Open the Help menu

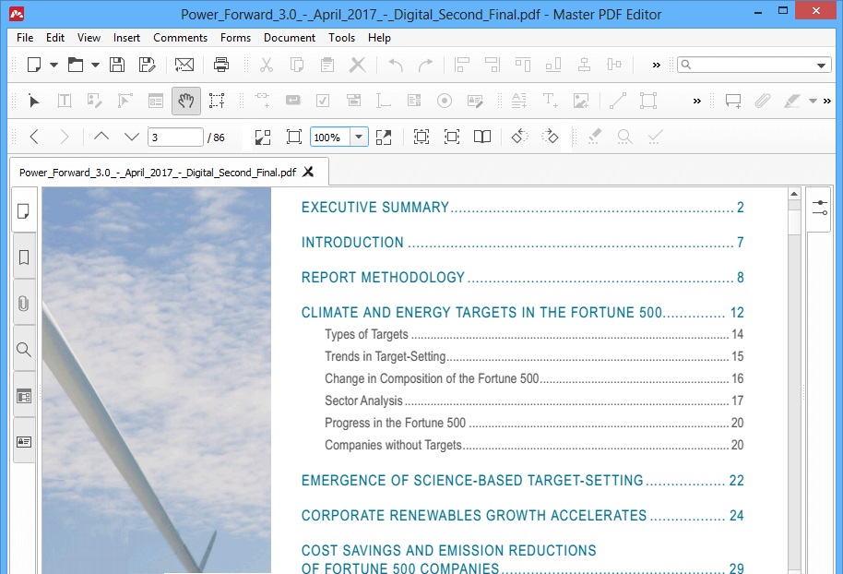click(x=379, y=38)
